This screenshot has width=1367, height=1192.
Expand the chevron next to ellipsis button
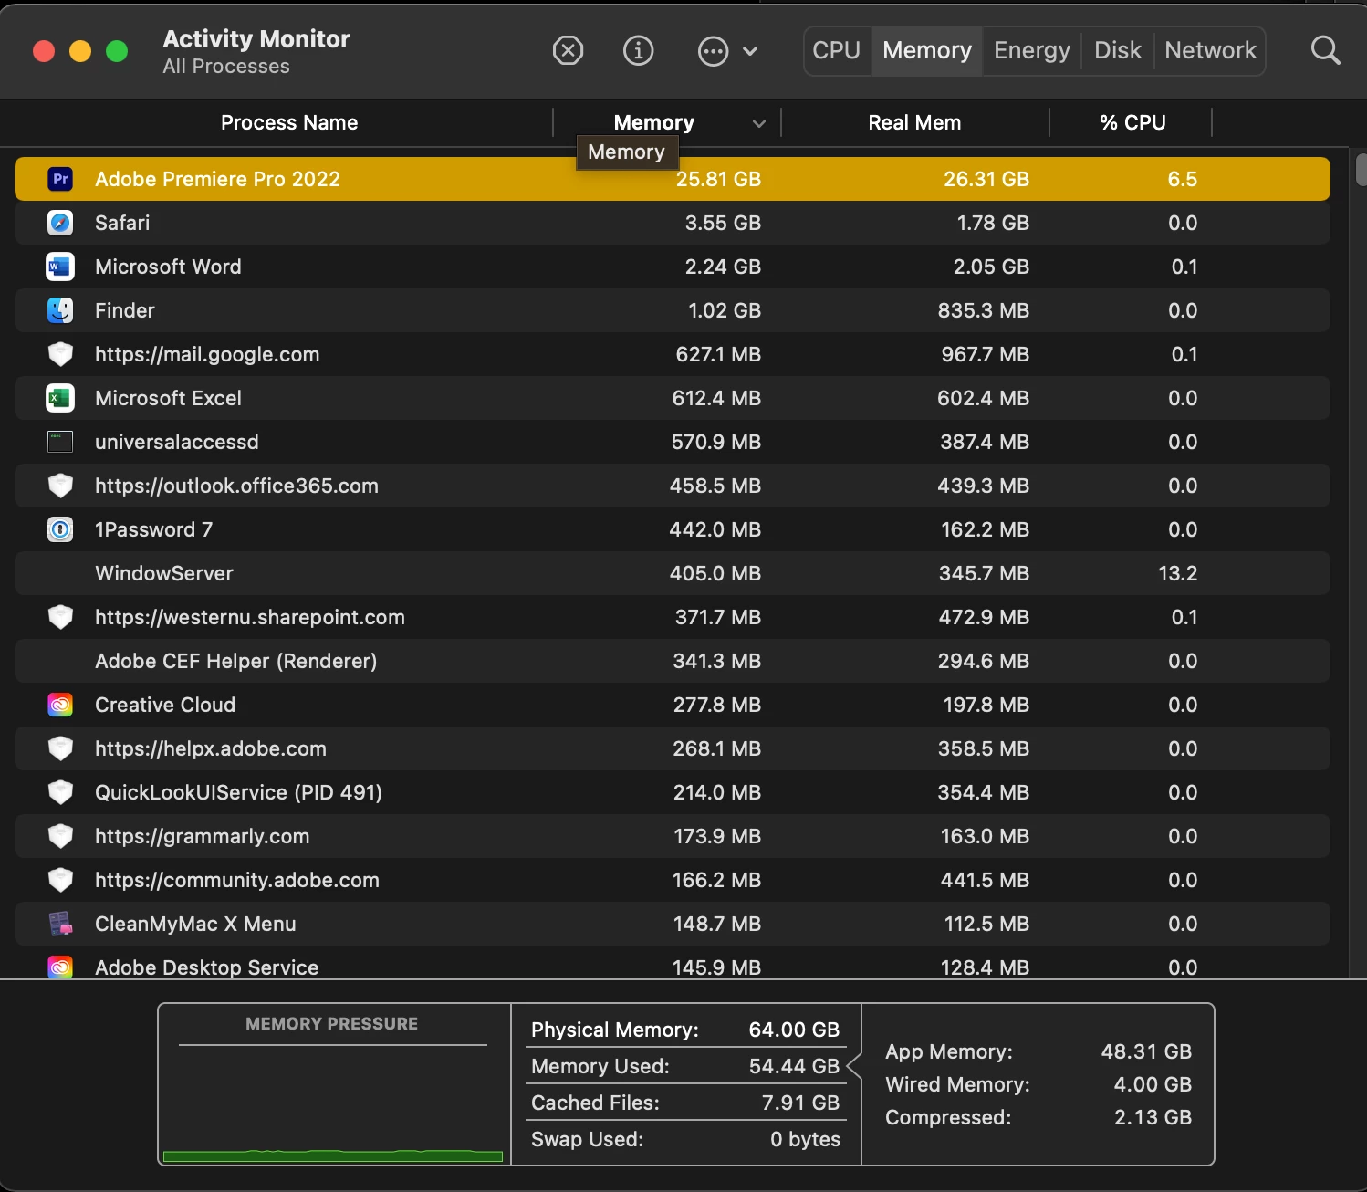tap(750, 51)
